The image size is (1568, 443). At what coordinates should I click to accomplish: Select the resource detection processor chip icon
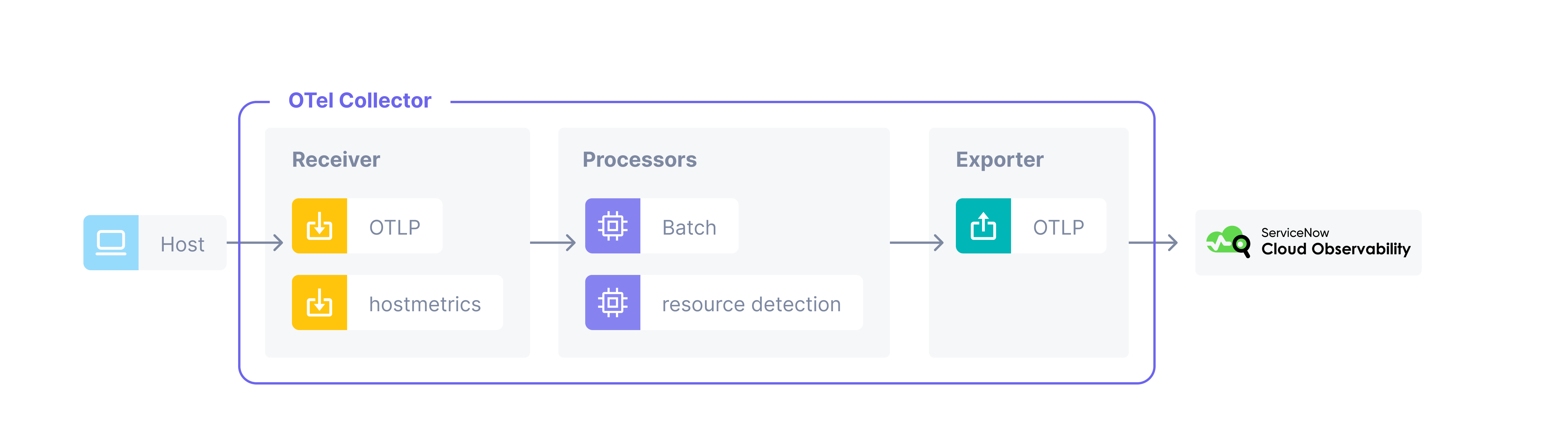[612, 303]
